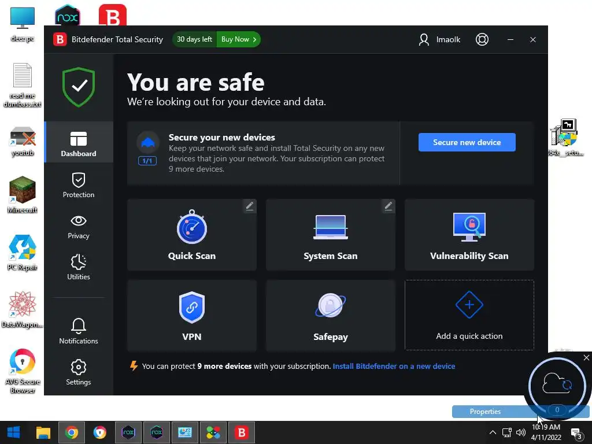This screenshot has height=444, width=592.
Task: Click the 30 days left badge
Action: click(194, 39)
